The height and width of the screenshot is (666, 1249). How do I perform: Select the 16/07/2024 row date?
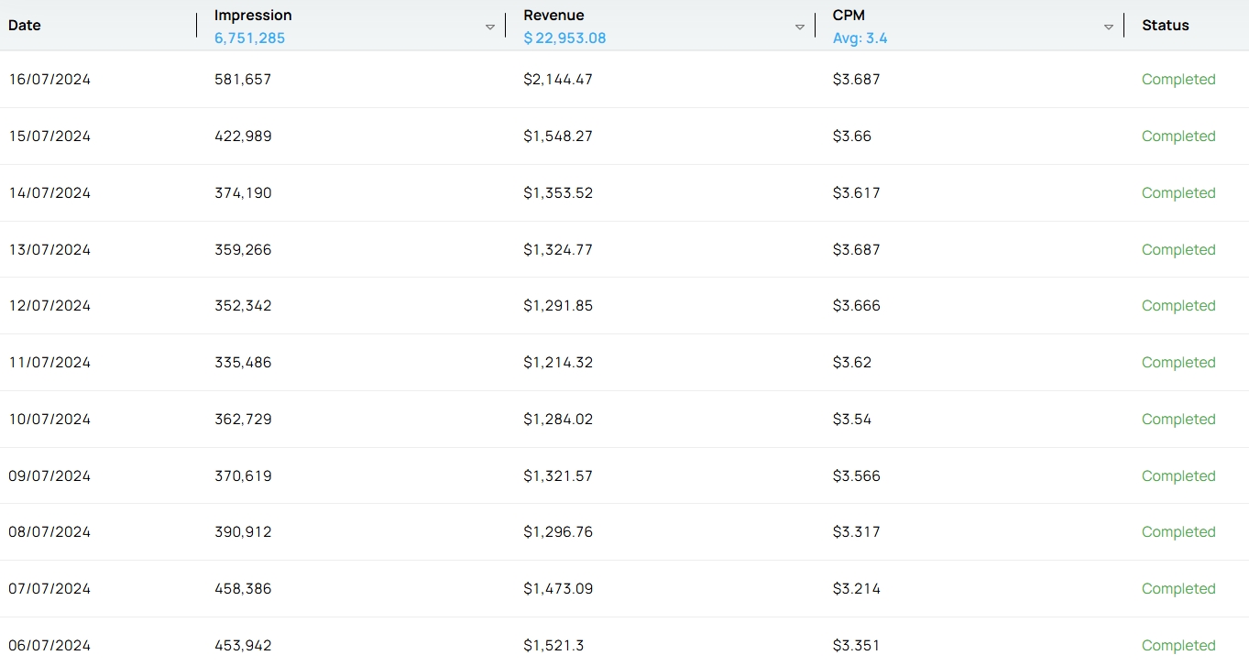[x=49, y=80]
